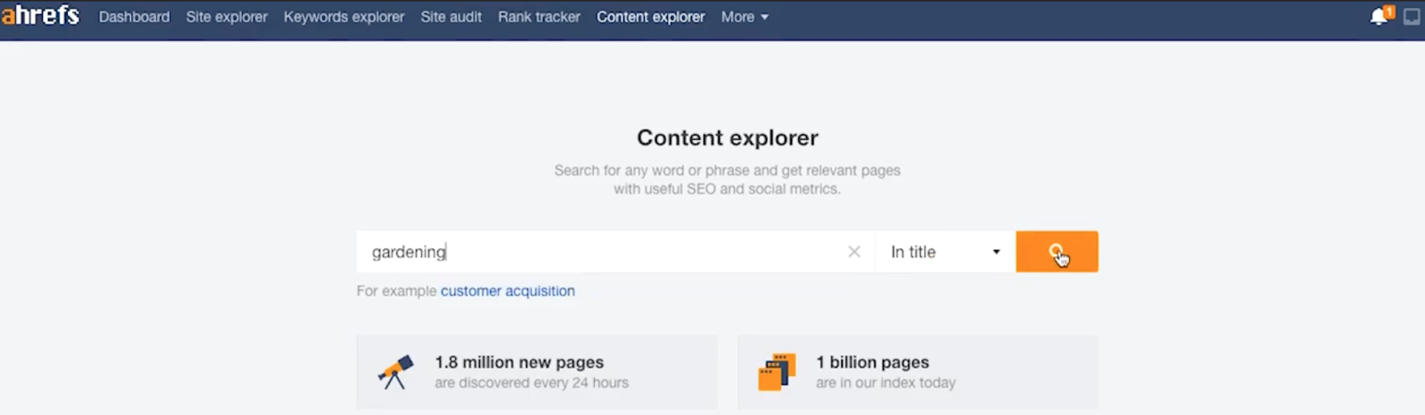The height and width of the screenshot is (415, 1425).
Task: Select Content explorer in the nav bar
Action: coord(650,17)
